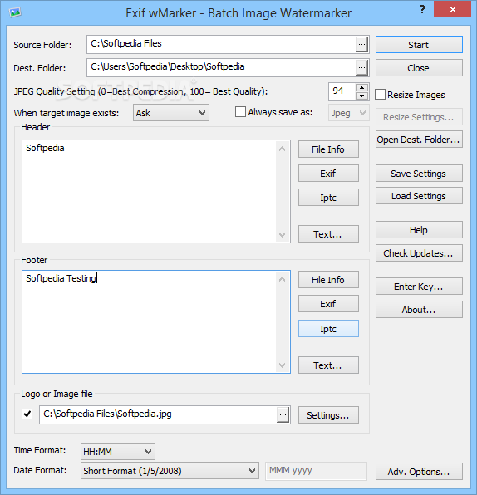Browse for Source Folder with ellipsis button

tap(361, 44)
